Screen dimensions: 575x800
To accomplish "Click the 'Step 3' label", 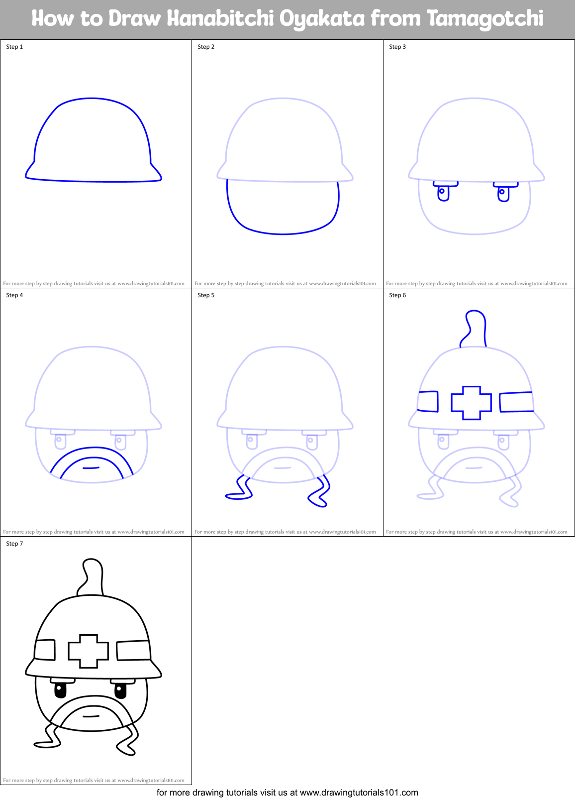I will click(x=397, y=47).
